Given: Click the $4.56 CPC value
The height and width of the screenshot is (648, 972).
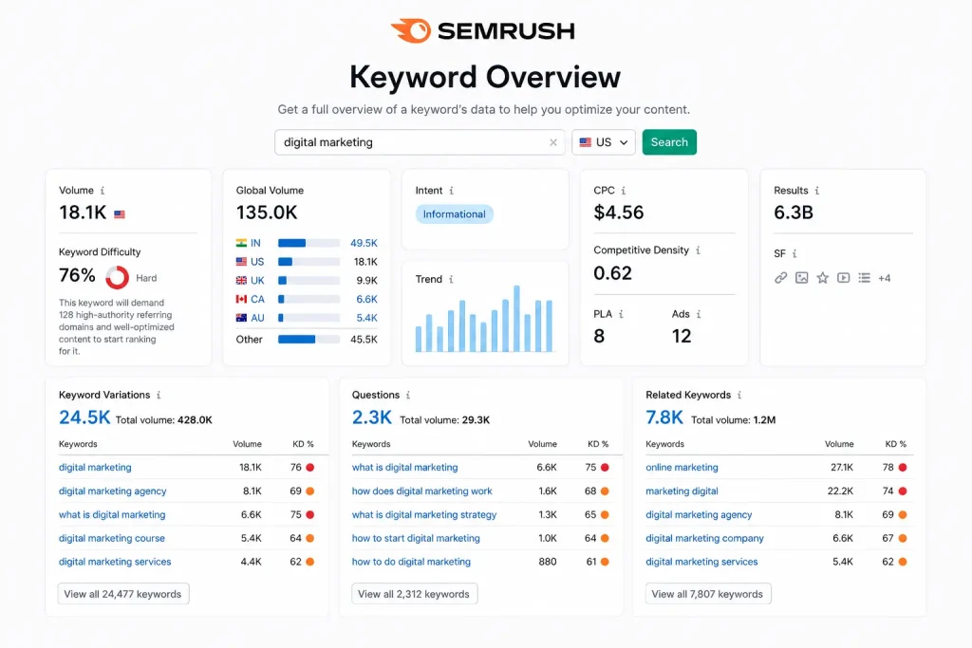Looking at the screenshot, I should point(619,213).
